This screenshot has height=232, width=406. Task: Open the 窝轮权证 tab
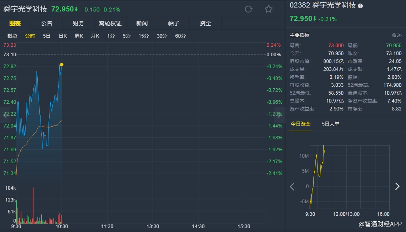[x=110, y=24]
